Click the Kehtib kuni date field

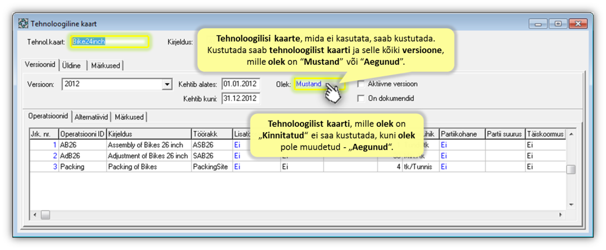point(241,98)
